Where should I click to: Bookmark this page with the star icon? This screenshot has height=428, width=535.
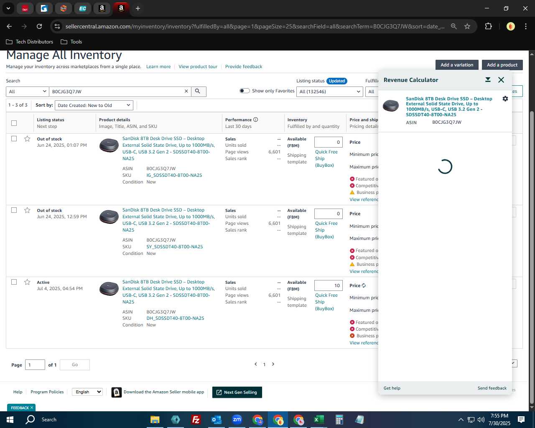[467, 26]
